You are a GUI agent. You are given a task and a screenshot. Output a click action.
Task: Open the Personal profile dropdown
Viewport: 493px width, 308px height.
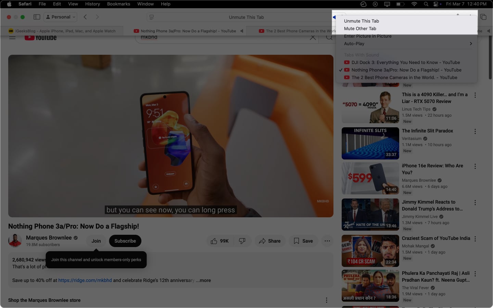[x=60, y=17]
